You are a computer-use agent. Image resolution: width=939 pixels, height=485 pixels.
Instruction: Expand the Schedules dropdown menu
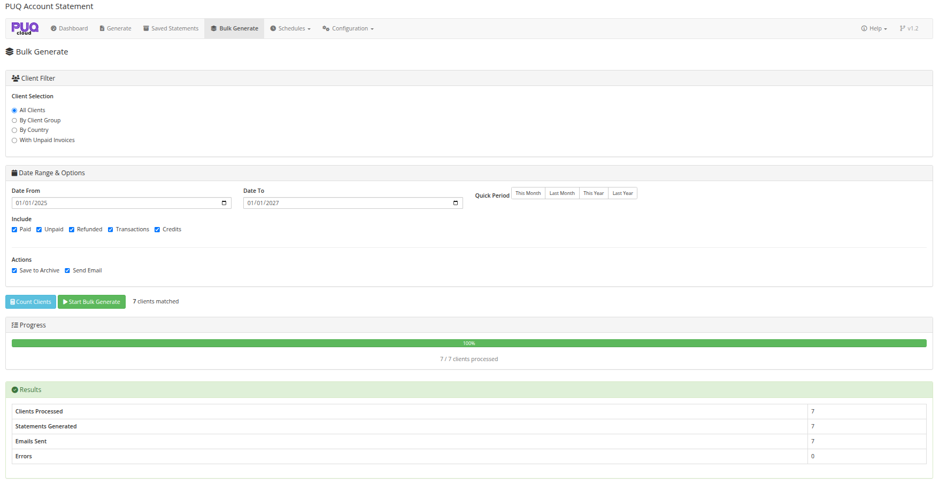[290, 29]
